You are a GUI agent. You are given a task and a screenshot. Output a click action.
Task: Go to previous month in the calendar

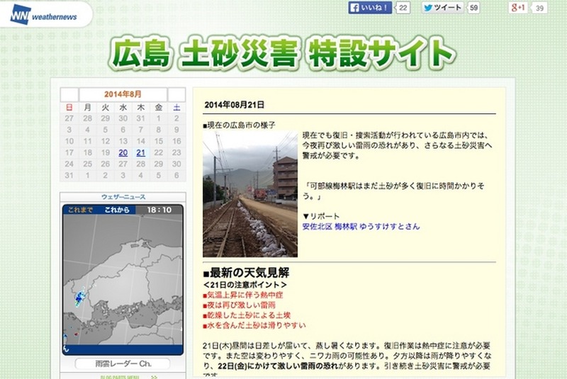[69, 94]
